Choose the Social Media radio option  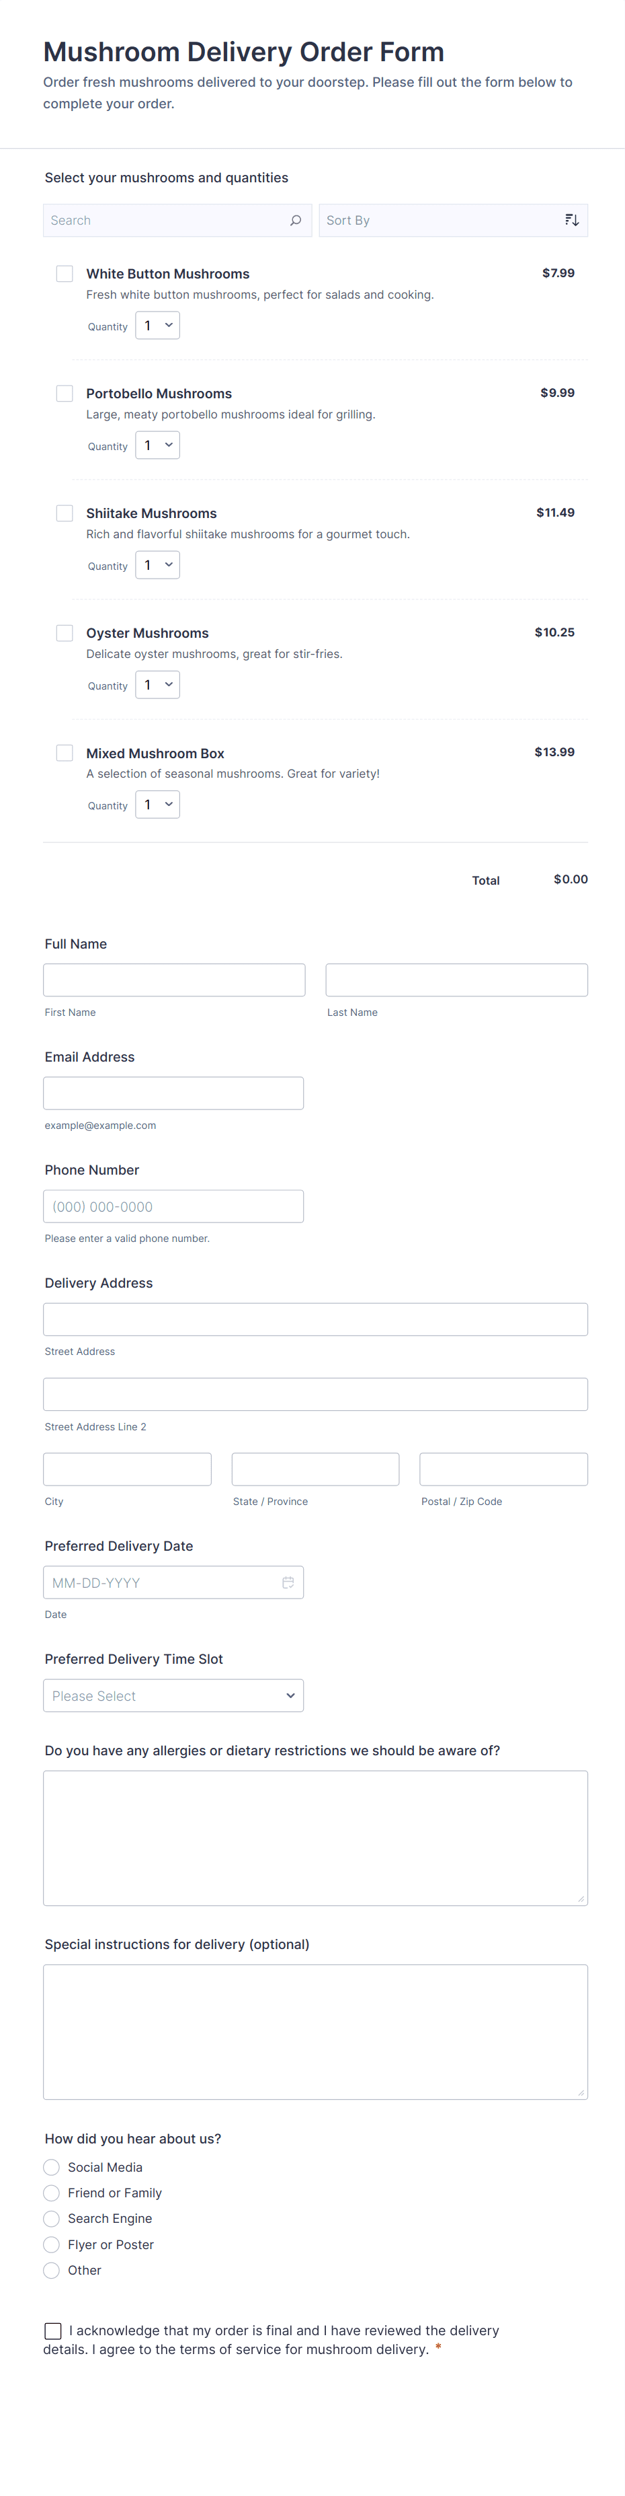pos(52,2166)
